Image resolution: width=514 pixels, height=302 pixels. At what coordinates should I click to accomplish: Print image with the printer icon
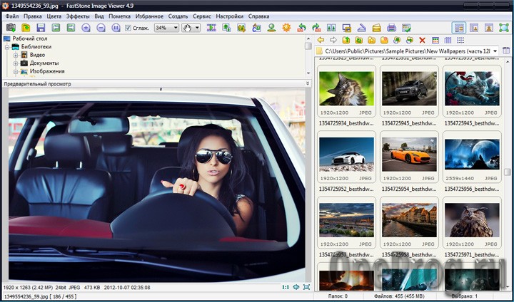coord(391,28)
